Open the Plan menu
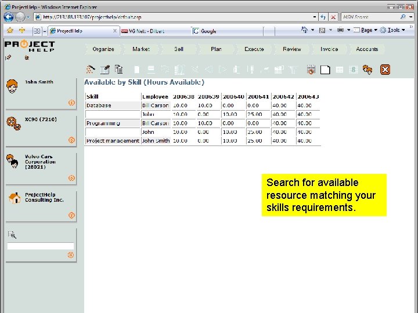The width and height of the screenshot is (418, 313). click(x=216, y=49)
